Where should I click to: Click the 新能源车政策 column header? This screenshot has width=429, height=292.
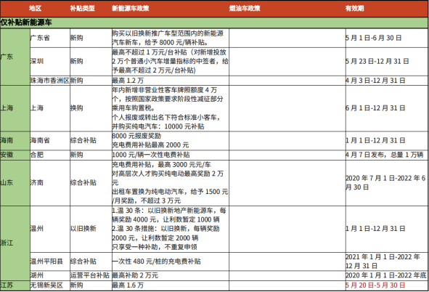(130, 9)
